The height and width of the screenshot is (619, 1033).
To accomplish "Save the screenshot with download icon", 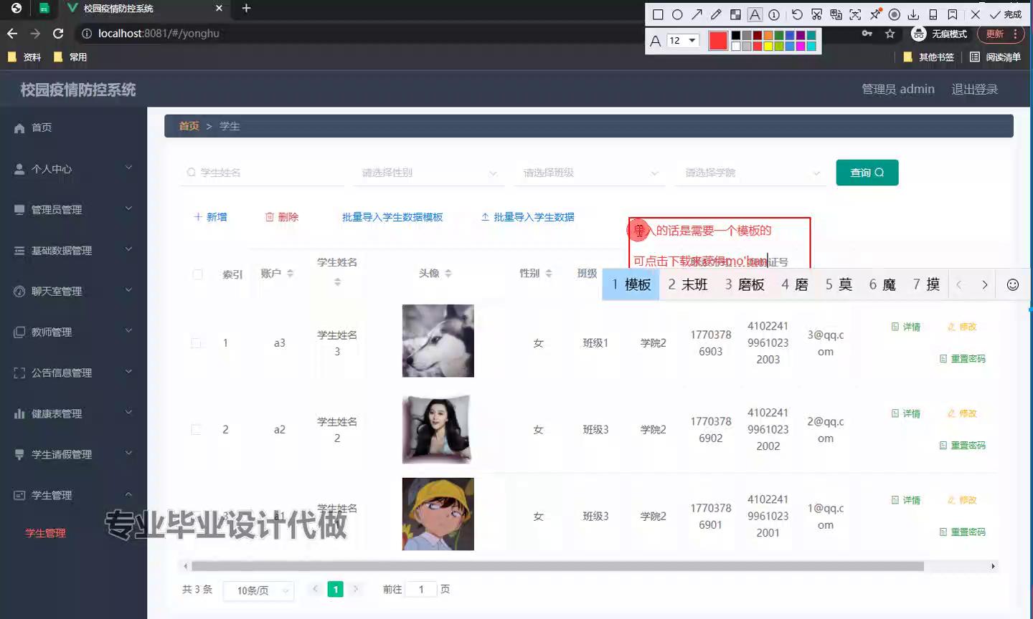I will pyautogui.click(x=913, y=14).
